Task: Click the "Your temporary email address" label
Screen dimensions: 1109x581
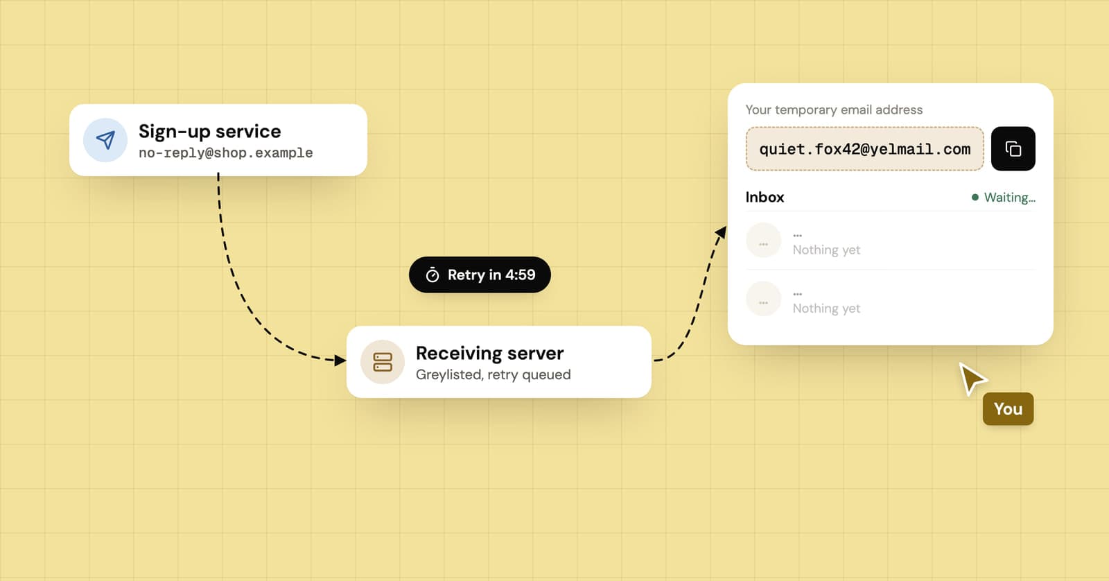Action: tap(834, 110)
